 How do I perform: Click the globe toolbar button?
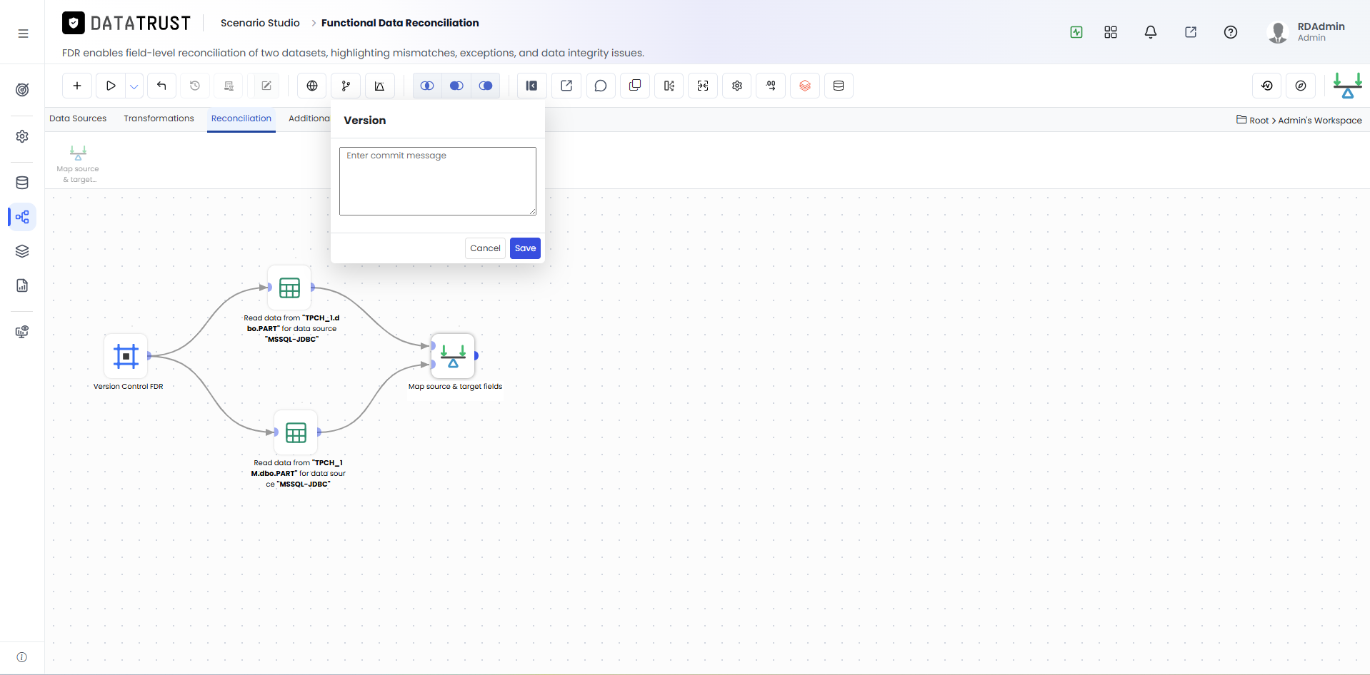tap(312, 86)
